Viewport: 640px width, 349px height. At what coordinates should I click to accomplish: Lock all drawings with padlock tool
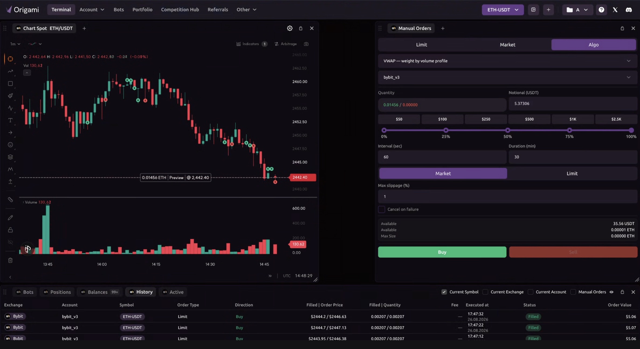(10, 230)
